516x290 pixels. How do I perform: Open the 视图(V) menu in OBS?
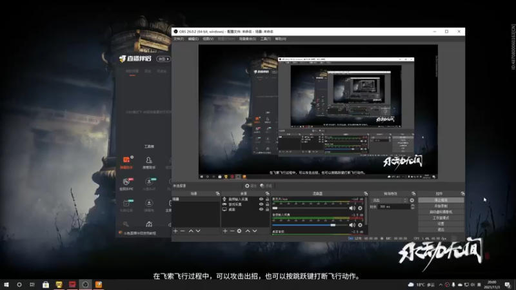(x=208, y=39)
